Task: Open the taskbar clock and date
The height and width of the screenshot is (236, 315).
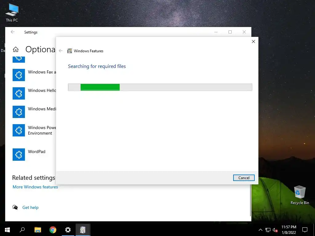Action: pyautogui.click(x=289, y=230)
